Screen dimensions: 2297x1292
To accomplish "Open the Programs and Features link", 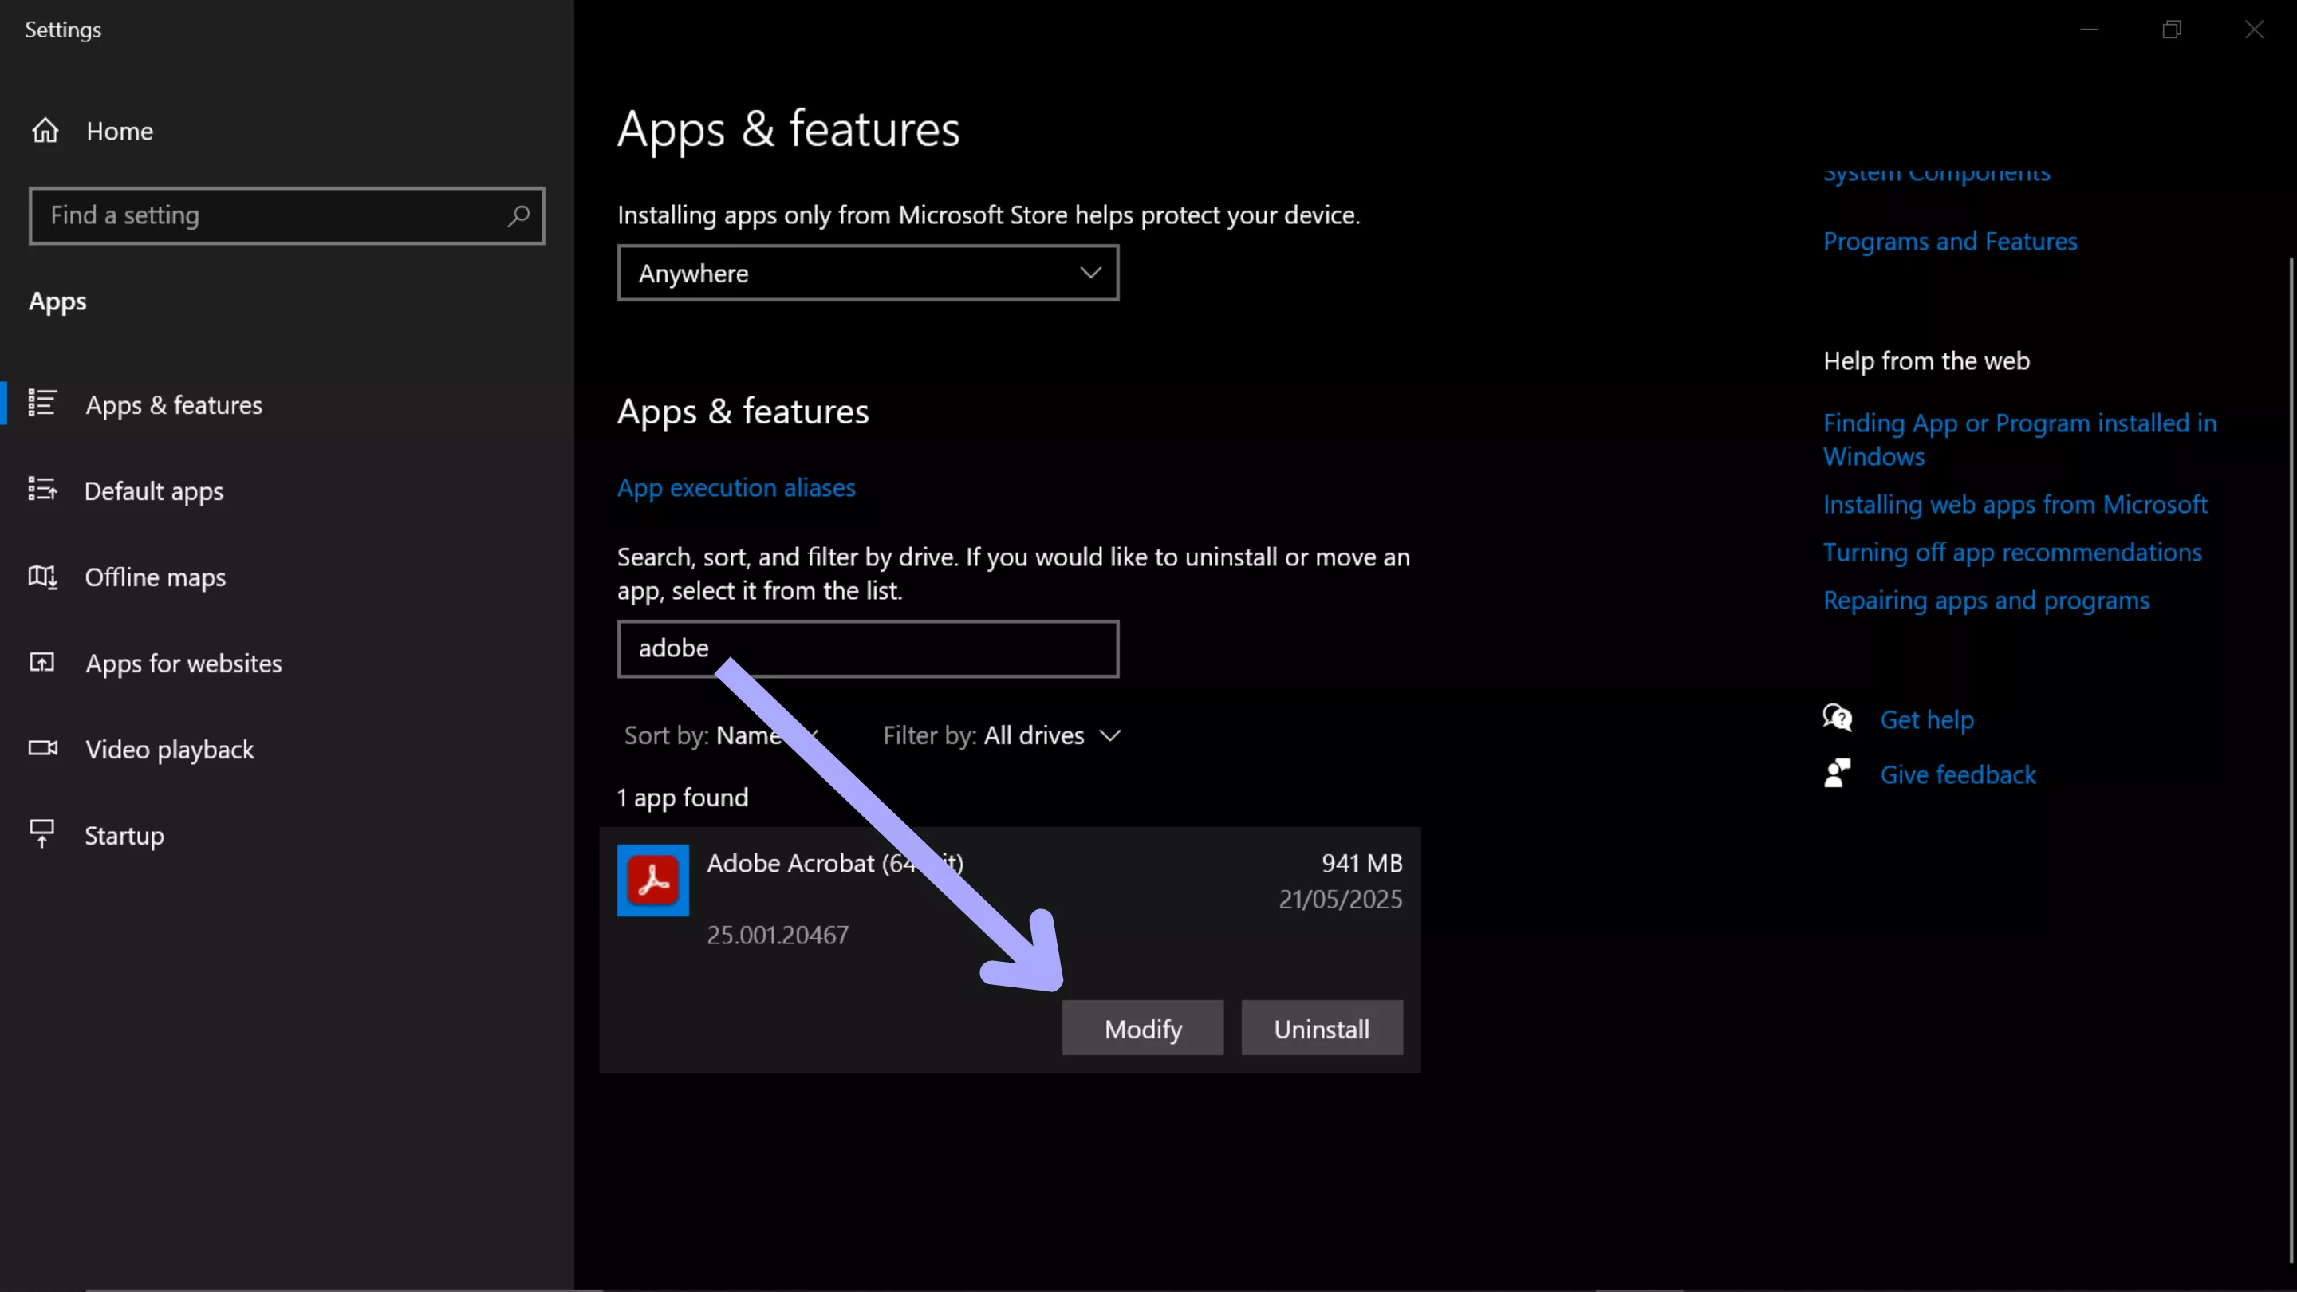I will pos(1949,242).
